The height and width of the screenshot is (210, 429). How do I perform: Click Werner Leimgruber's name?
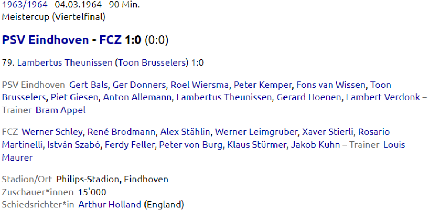[x=256, y=132]
